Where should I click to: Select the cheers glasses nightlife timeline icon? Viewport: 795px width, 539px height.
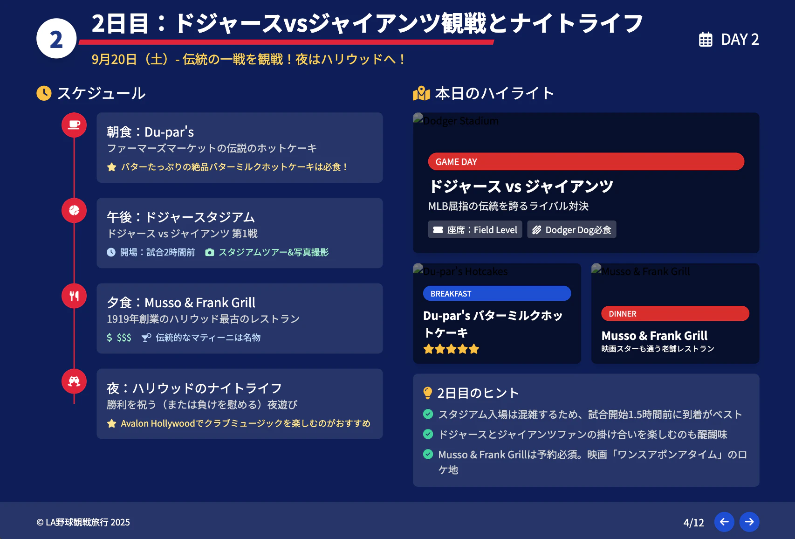74,381
